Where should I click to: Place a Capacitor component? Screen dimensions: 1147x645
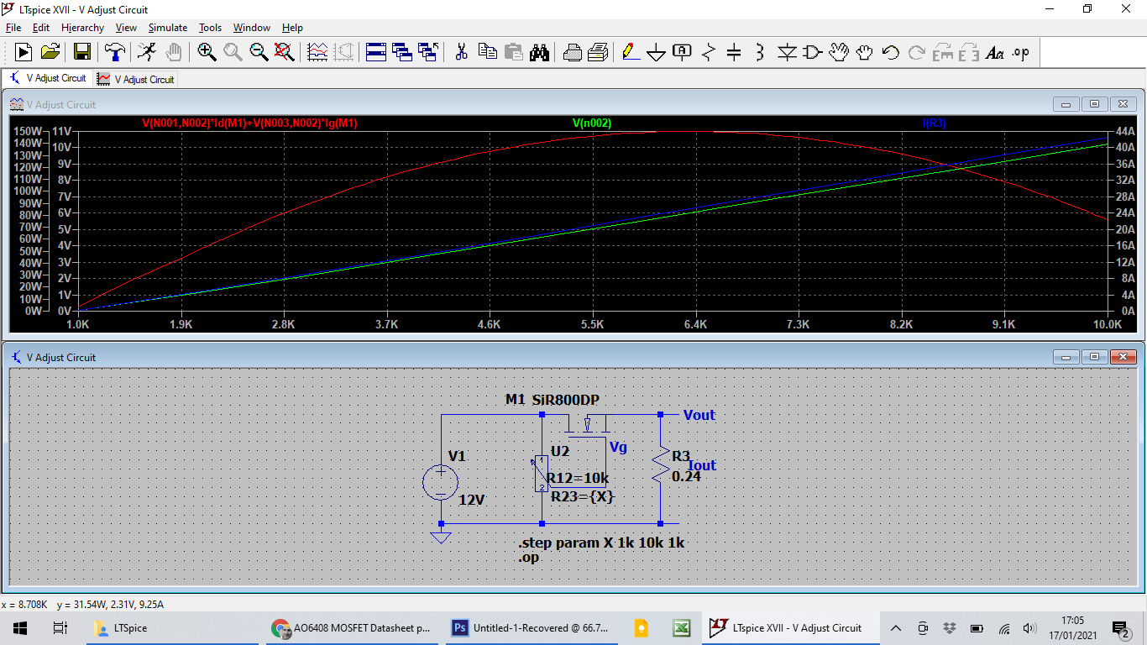pos(734,52)
